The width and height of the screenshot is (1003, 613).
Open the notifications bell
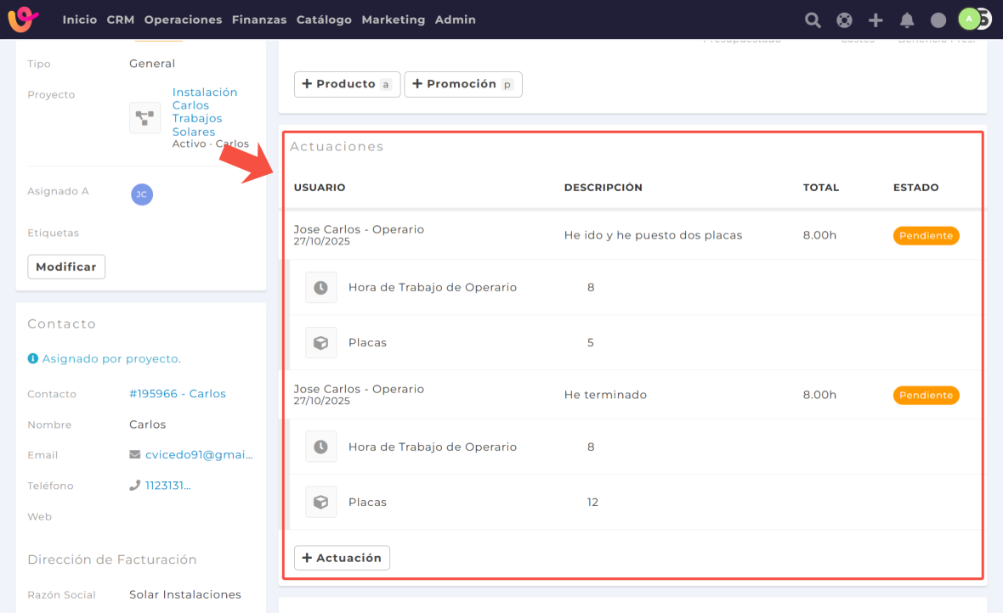tap(907, 20)
